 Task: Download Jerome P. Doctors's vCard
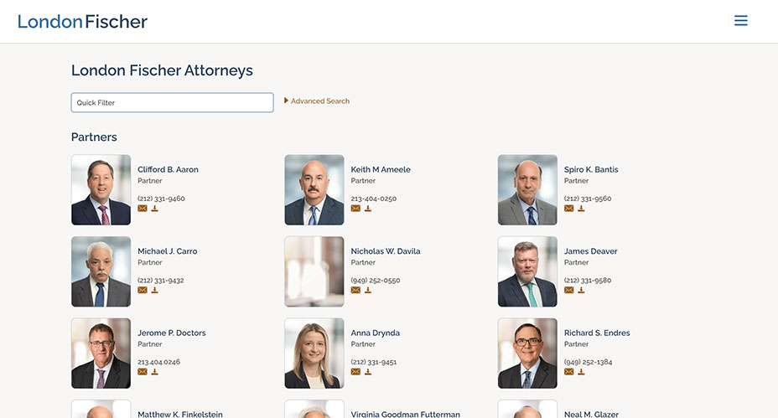pyautogui.click(x=155, y=372)
